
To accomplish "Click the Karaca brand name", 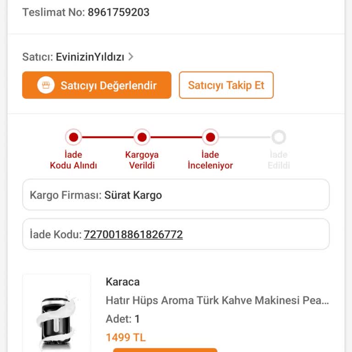I will [122, 281].
